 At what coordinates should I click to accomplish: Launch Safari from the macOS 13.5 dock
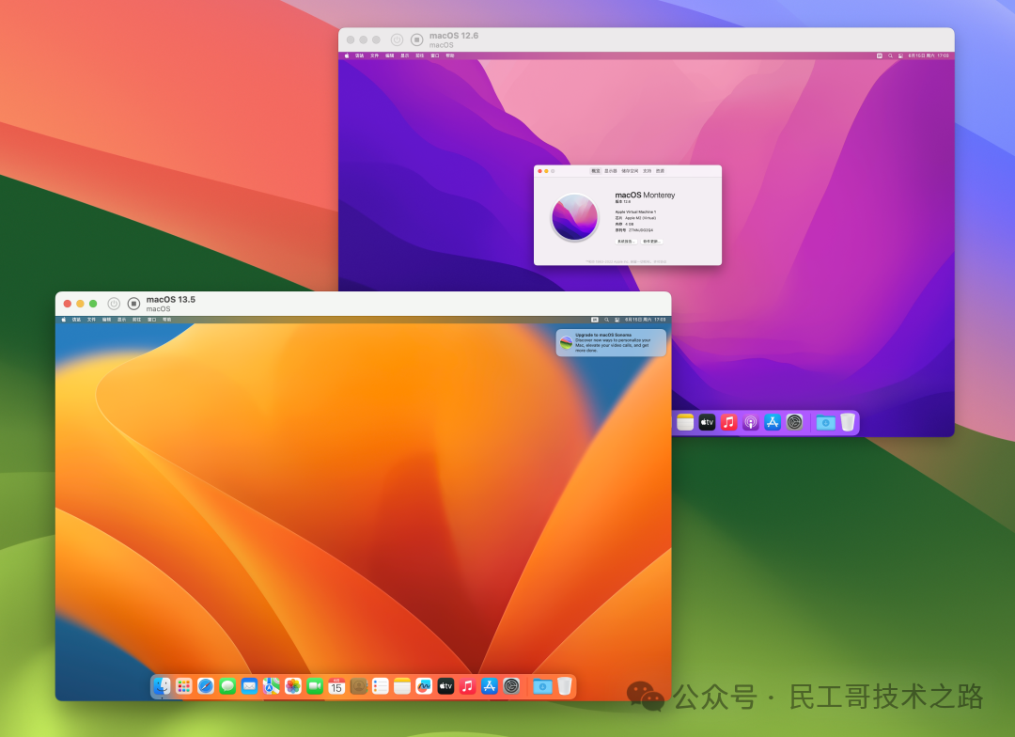[206, 686]
